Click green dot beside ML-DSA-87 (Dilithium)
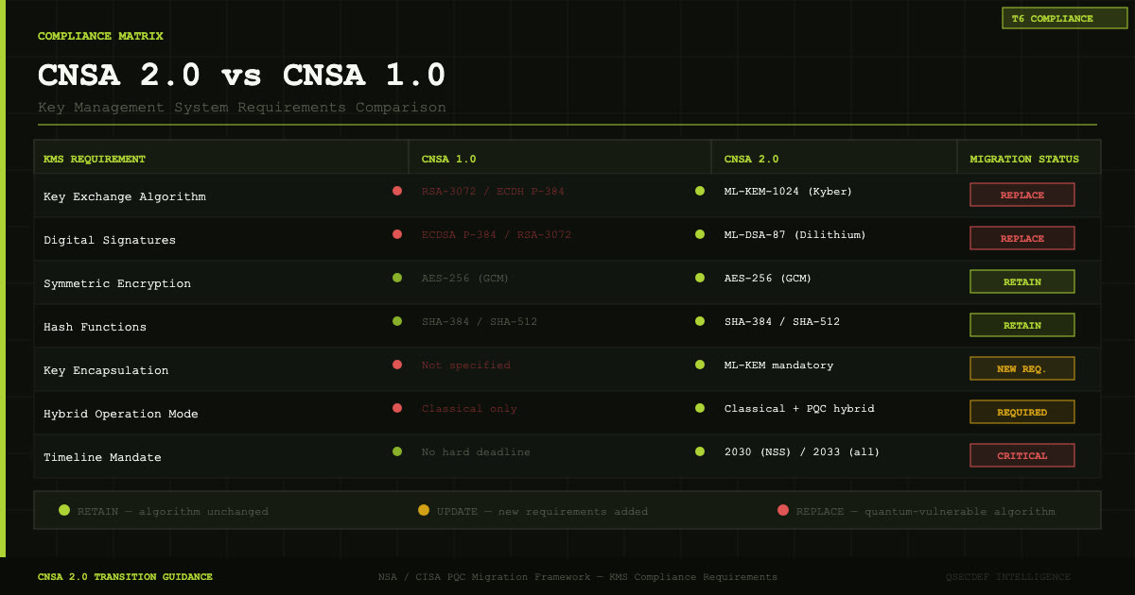Screen dimensions: 1135x595 click(x=700, y=234)
